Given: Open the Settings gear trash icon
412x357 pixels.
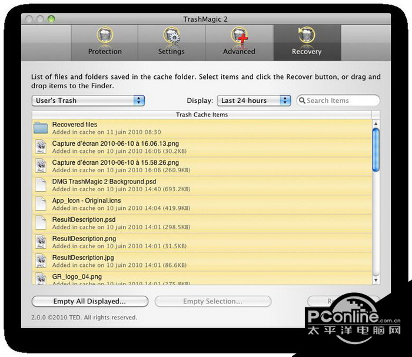Looking at the screenshot, I should tap(172, 35).
